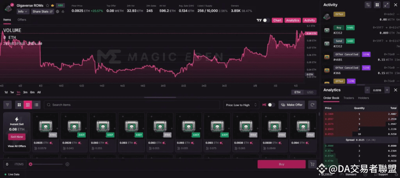400x178 pixels.
Task: Set chart range to 3m
Action: tap(25, 92)
